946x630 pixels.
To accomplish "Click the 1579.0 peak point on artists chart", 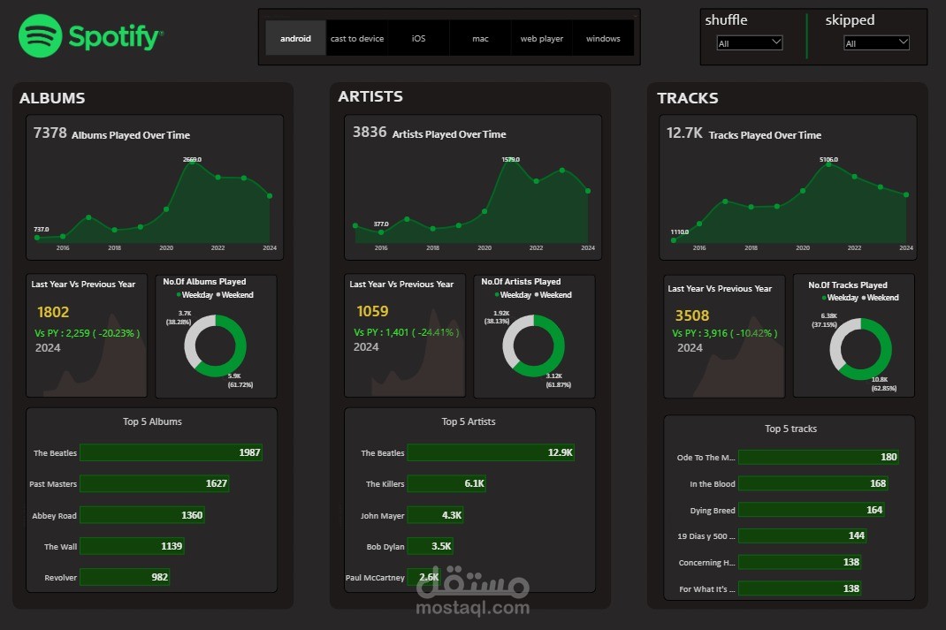I will (510, 162).
